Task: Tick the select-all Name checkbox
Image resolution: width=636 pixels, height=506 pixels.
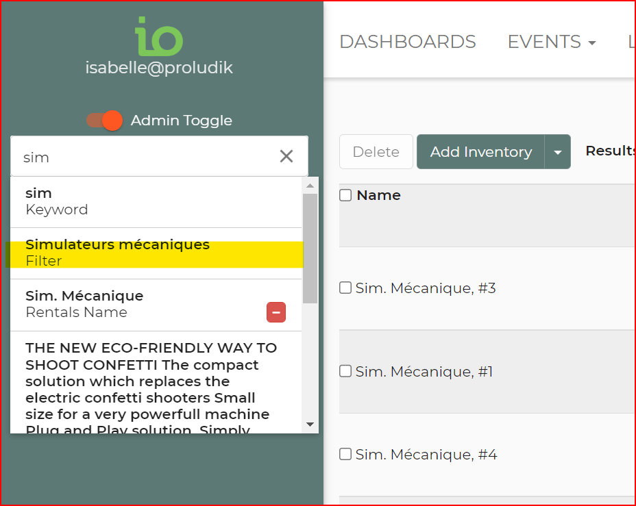Action: (x=346, y=195)
